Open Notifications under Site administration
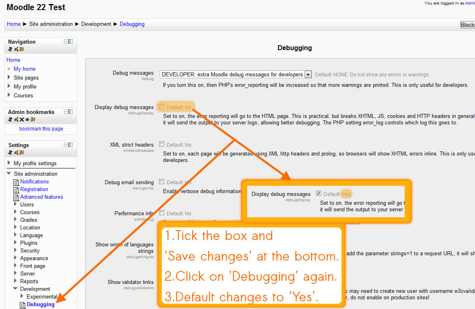 point(34,181)
